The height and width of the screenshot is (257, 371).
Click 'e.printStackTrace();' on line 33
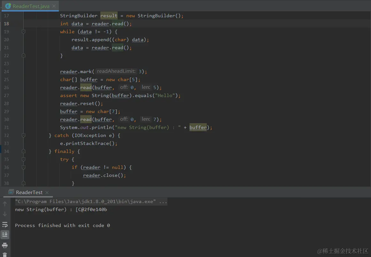[89, 144]
